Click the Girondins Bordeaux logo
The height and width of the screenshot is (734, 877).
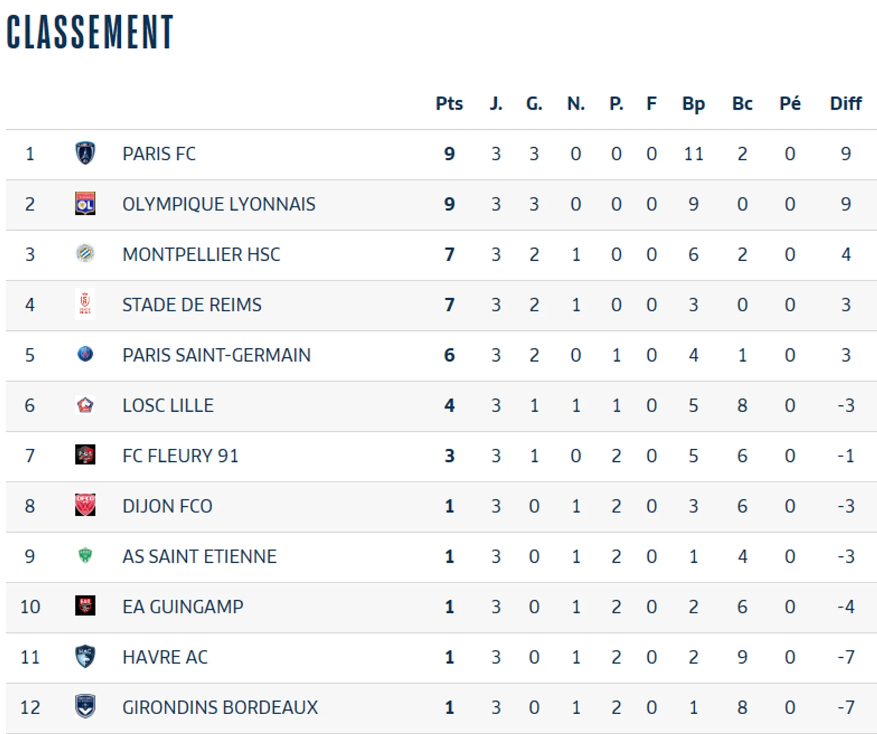pos(85,706)
